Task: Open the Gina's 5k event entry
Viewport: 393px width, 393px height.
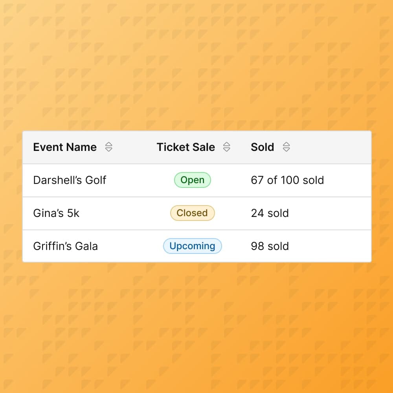Action: click(x=57, y=213)
